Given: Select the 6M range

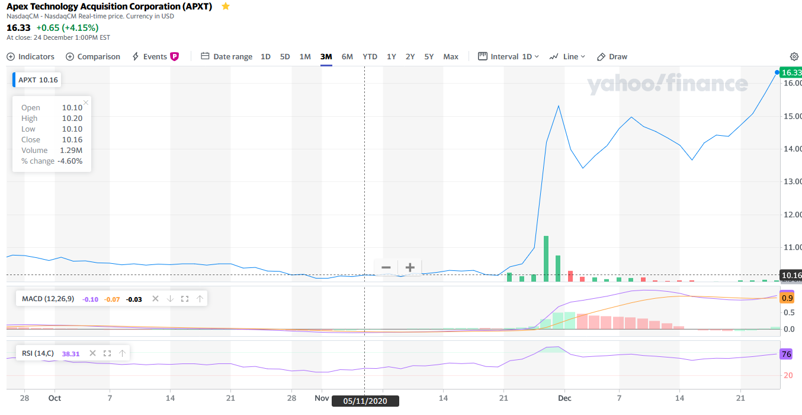Looking at the screenshot, I should [347, 57].
